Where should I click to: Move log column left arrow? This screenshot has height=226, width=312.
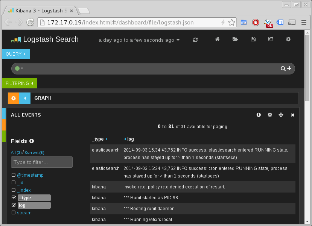coord(125,139)
